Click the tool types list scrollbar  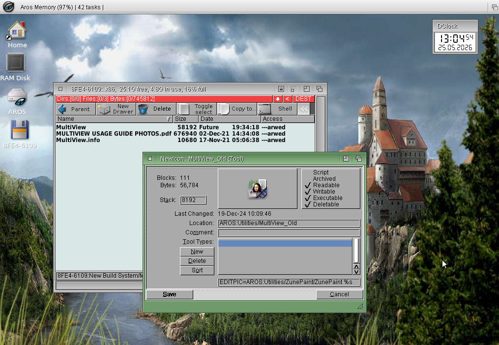coord(356,251)
